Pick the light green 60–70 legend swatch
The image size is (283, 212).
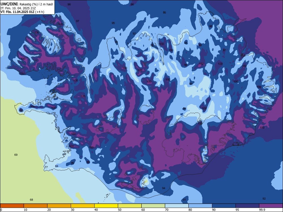[x=153, y=206]
